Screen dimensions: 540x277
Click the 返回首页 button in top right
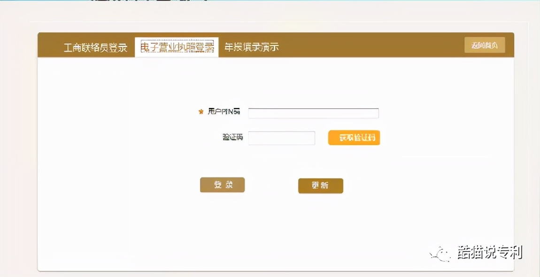coord(485,45)
